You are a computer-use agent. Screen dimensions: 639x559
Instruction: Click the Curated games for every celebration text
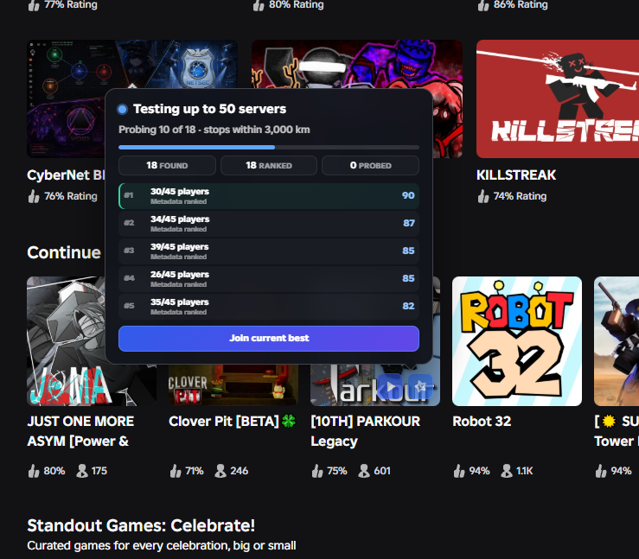(x=162, y=545)
